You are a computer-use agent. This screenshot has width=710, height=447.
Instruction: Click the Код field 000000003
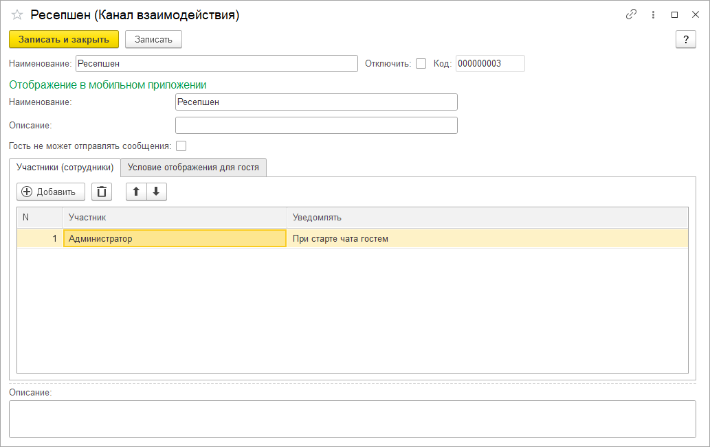490,64
